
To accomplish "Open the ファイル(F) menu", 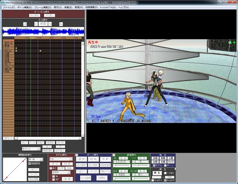I will [x=9, y=7].
